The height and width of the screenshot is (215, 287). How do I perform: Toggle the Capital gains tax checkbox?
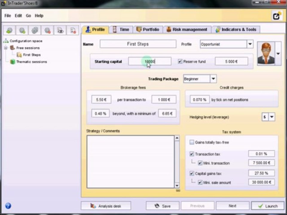(x=192, y=173)
